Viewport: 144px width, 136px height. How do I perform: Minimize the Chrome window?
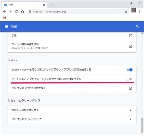[x=122, y=3]
